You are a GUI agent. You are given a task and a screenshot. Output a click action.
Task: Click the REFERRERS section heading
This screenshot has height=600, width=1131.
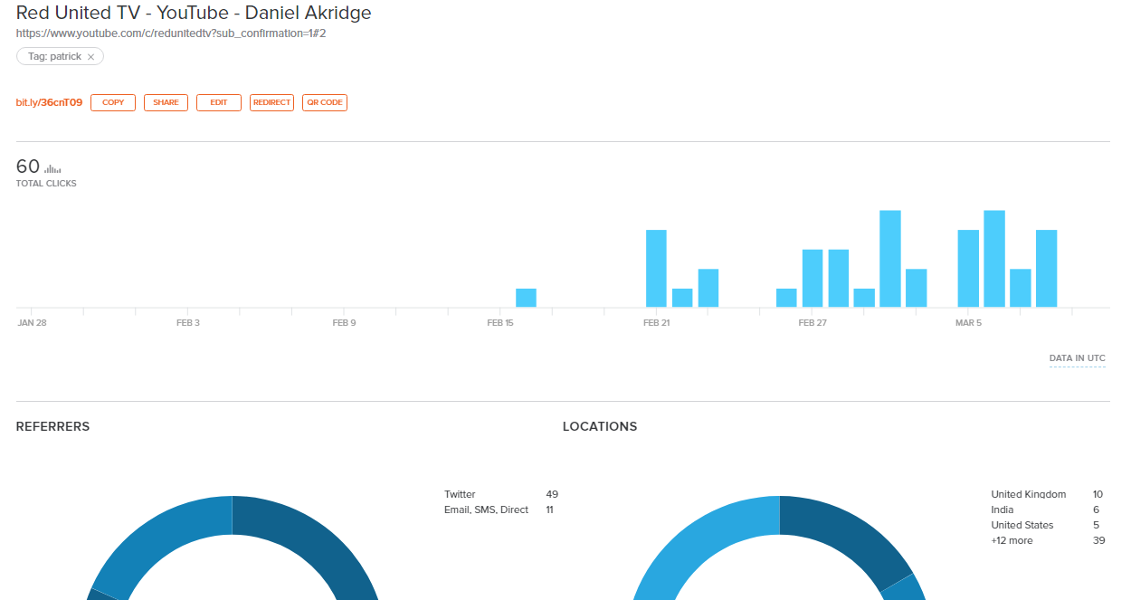point(52,426)
